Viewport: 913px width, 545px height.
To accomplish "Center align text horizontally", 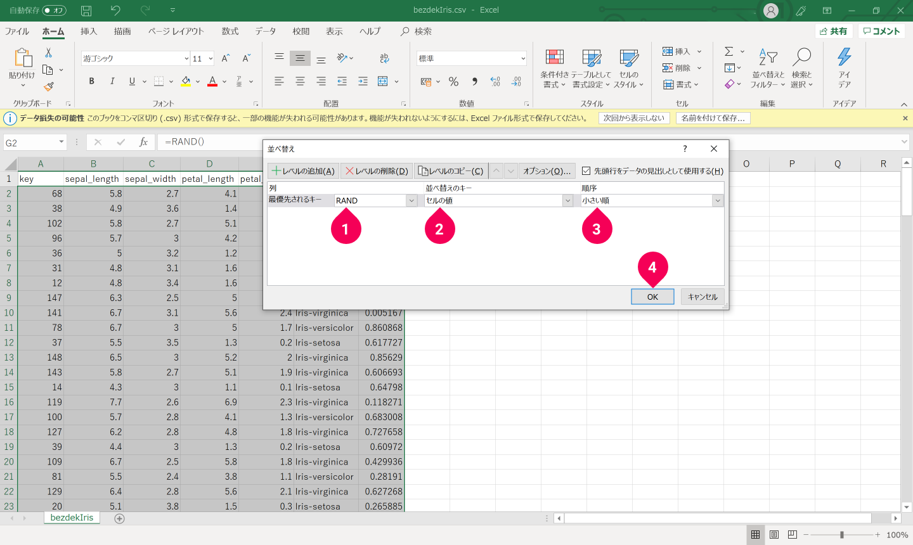I will 300,81.
